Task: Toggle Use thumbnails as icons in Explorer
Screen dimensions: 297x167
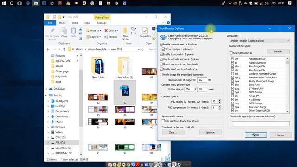Action: (x=161, y=59)
